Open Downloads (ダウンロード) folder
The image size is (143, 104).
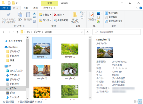[x=13, y=75]
